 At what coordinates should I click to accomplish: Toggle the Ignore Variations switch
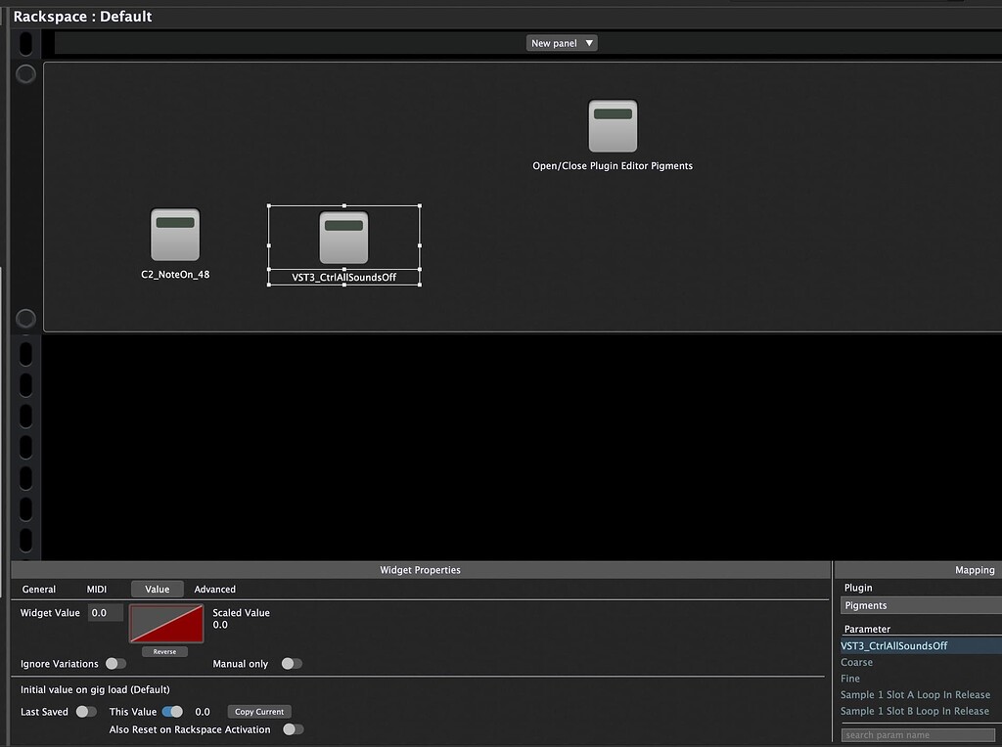114,663
